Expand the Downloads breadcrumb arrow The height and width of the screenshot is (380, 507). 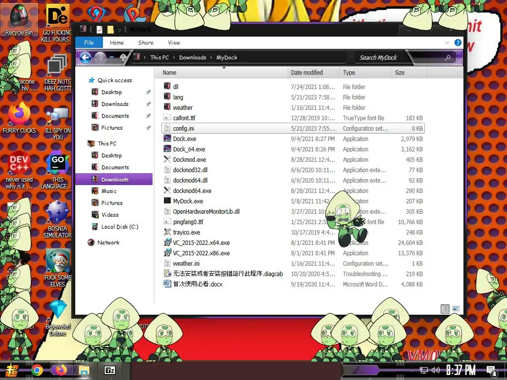(x=211, y=57)
